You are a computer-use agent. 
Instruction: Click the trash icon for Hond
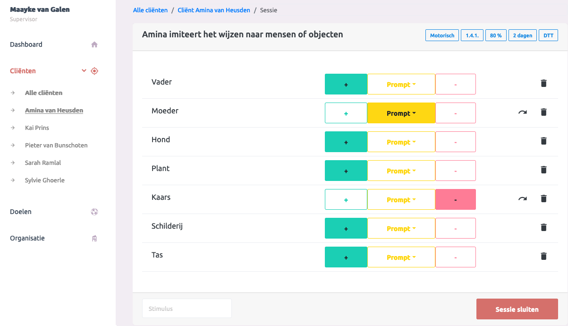543,141
